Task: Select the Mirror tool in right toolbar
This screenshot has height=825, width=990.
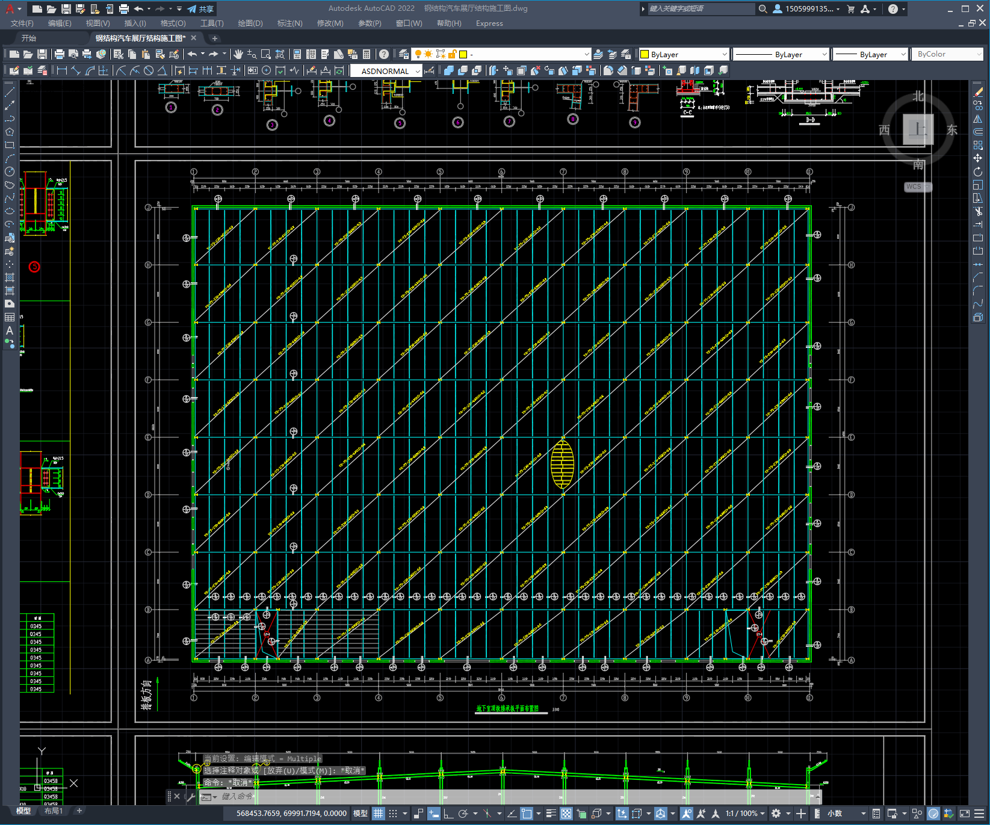Action: coord(978,119)
